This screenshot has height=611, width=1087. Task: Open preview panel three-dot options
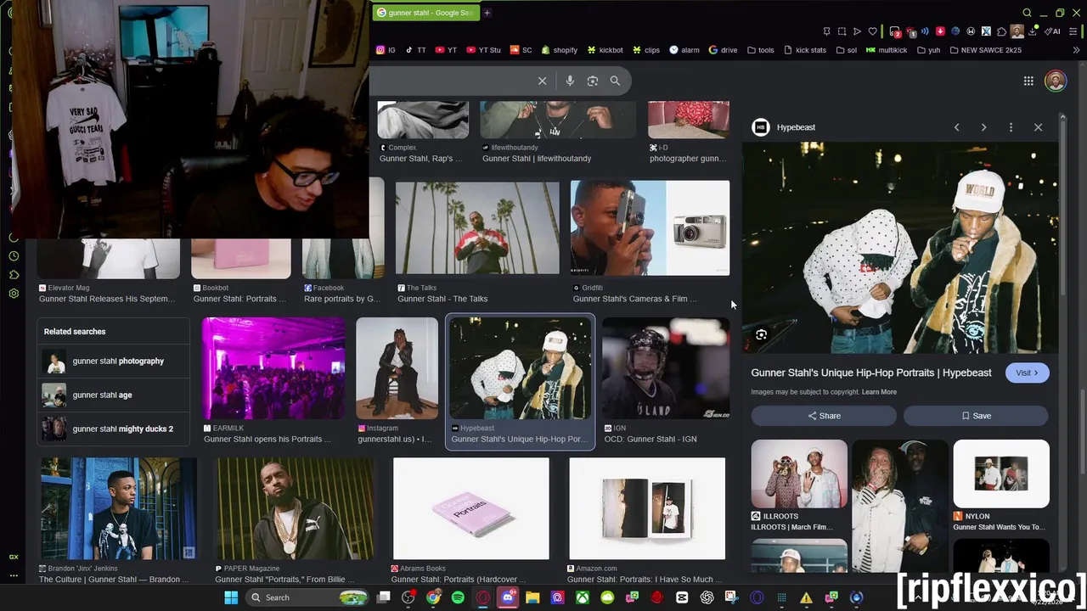coord(1011,127)
